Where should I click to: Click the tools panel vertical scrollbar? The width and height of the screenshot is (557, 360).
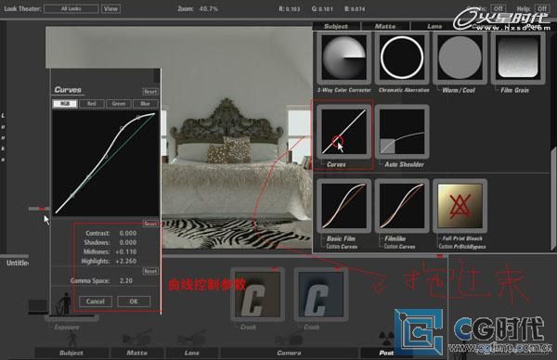(553, 199)
